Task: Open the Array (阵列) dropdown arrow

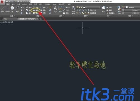Action: coord(47,13)
